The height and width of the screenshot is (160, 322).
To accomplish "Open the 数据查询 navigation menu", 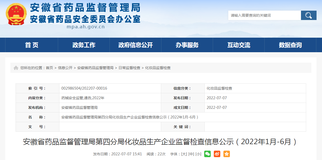I will 290,45.
